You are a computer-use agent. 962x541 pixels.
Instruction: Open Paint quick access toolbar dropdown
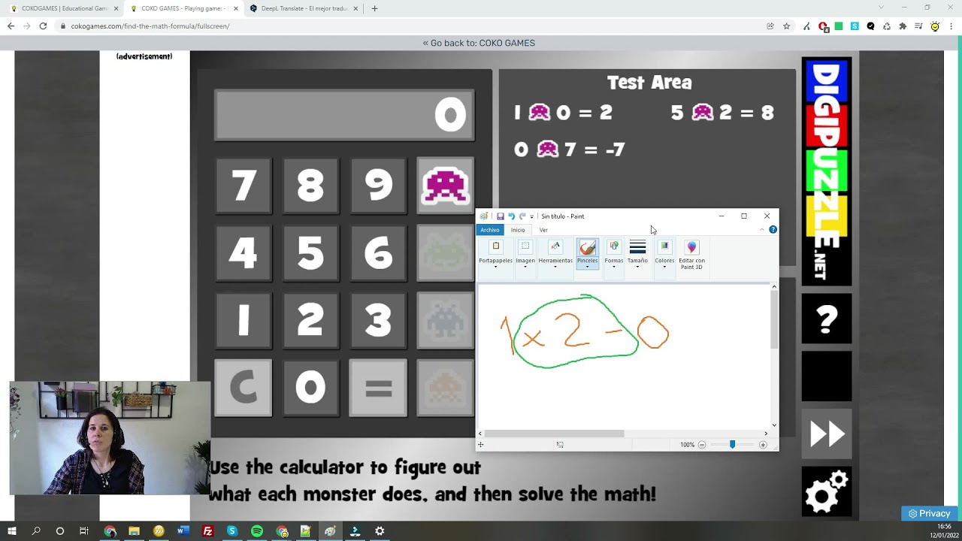pos(531,216)
